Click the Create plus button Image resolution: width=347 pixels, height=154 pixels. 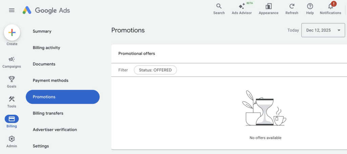click(12, 32)
